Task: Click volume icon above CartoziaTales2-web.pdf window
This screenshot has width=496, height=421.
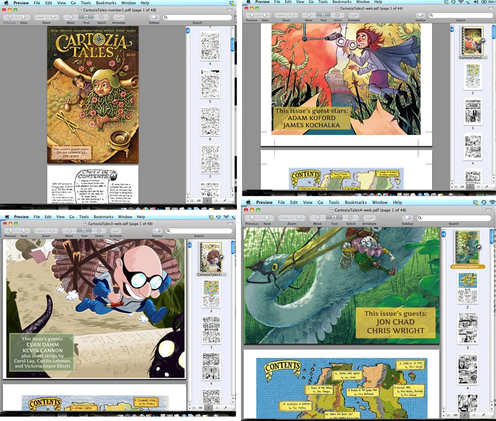Action: [476, 1]
